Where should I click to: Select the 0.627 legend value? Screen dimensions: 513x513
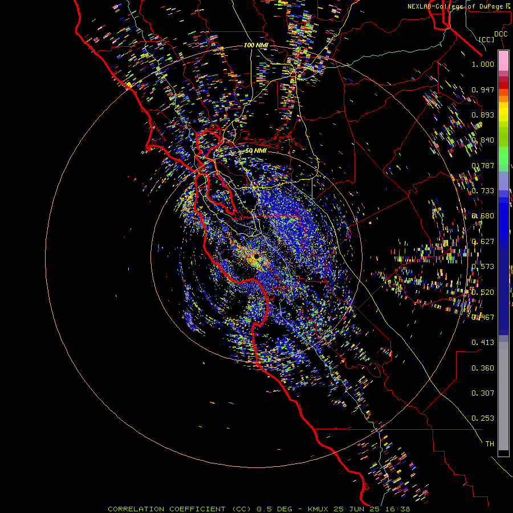483,242
